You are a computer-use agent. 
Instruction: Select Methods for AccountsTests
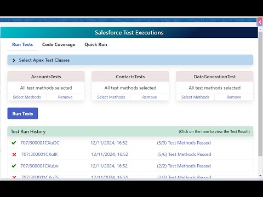click(x=27, y=97)
